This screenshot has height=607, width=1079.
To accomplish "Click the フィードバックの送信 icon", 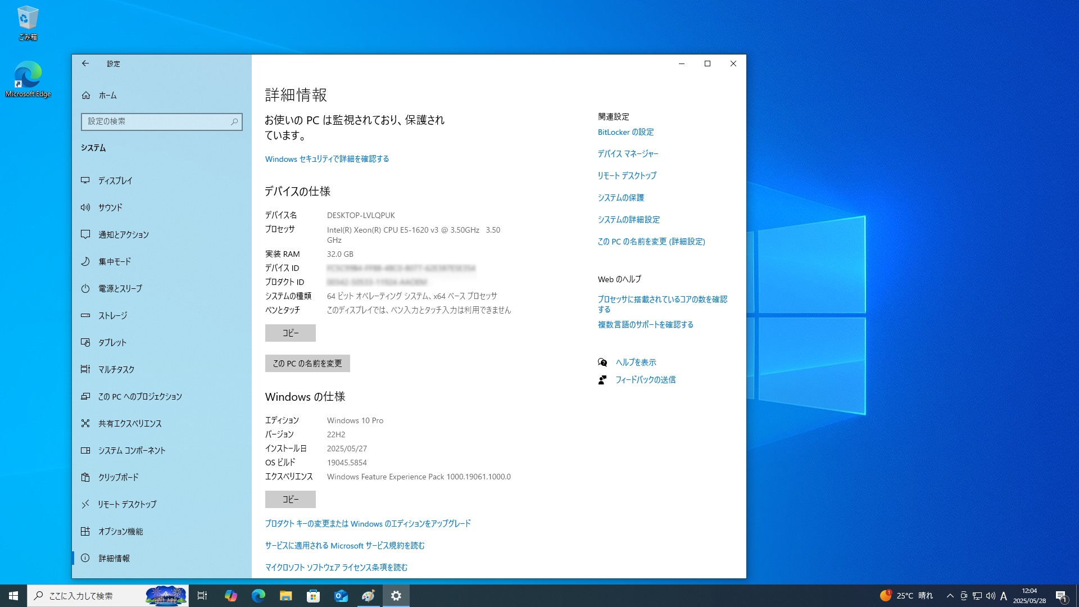I will tap(602, 380).
